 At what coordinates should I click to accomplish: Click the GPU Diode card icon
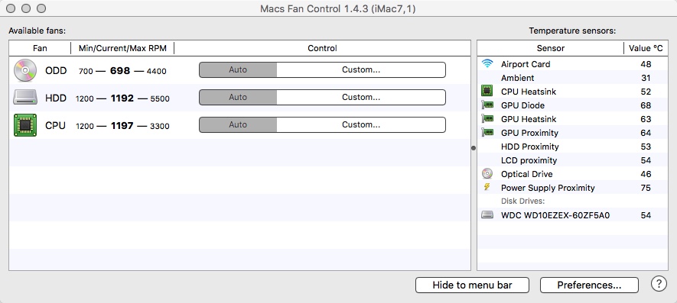pos(487,105)
